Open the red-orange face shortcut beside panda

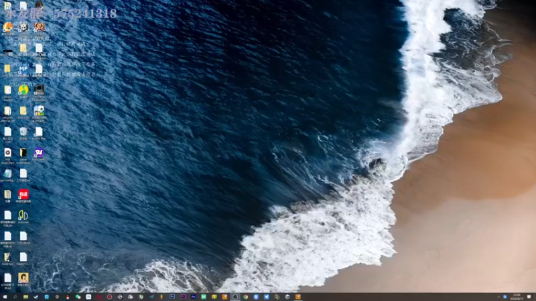39,27
